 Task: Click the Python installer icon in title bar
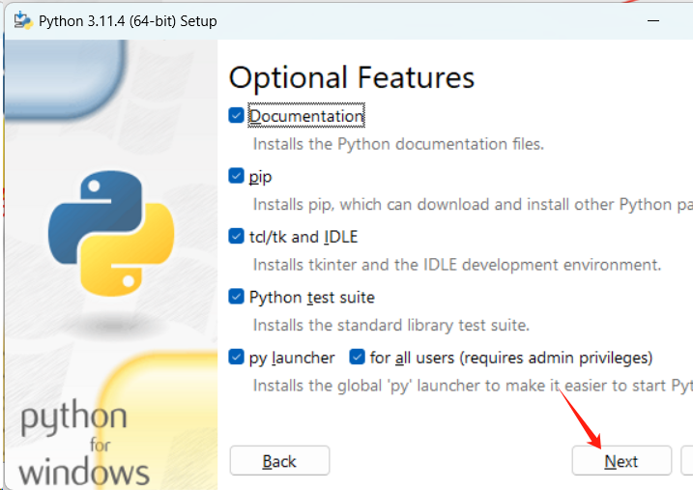coord(22,20)
